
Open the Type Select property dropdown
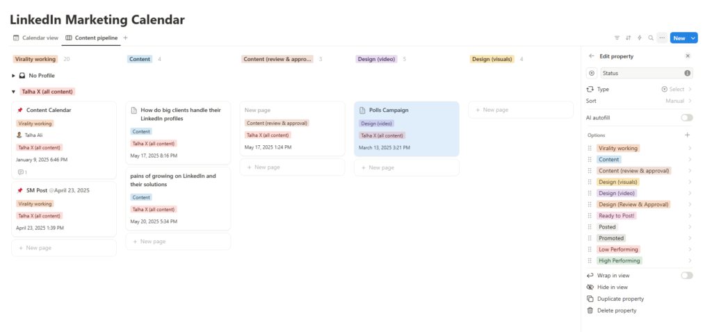click(676, 90)
